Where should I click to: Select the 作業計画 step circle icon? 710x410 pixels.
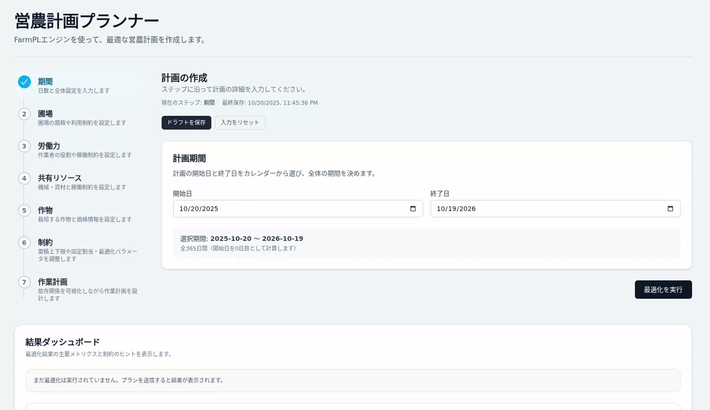coord(24,281)
